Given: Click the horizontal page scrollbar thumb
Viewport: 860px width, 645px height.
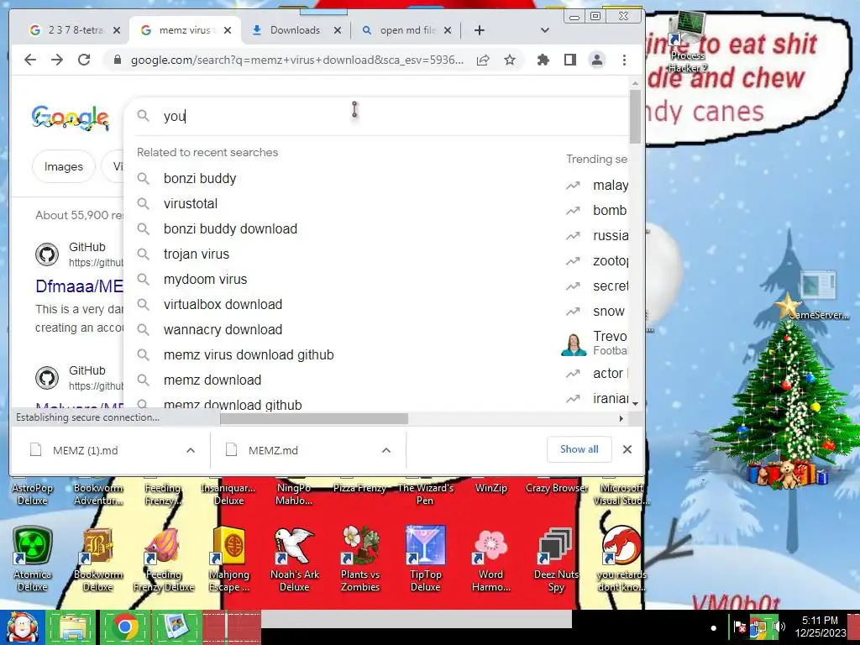Looking at the screenshot, I should coord(314,418).
